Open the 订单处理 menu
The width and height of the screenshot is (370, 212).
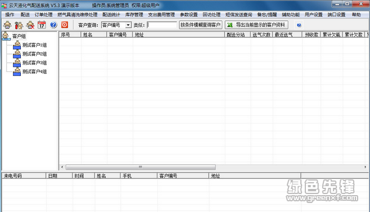[43, 15]
